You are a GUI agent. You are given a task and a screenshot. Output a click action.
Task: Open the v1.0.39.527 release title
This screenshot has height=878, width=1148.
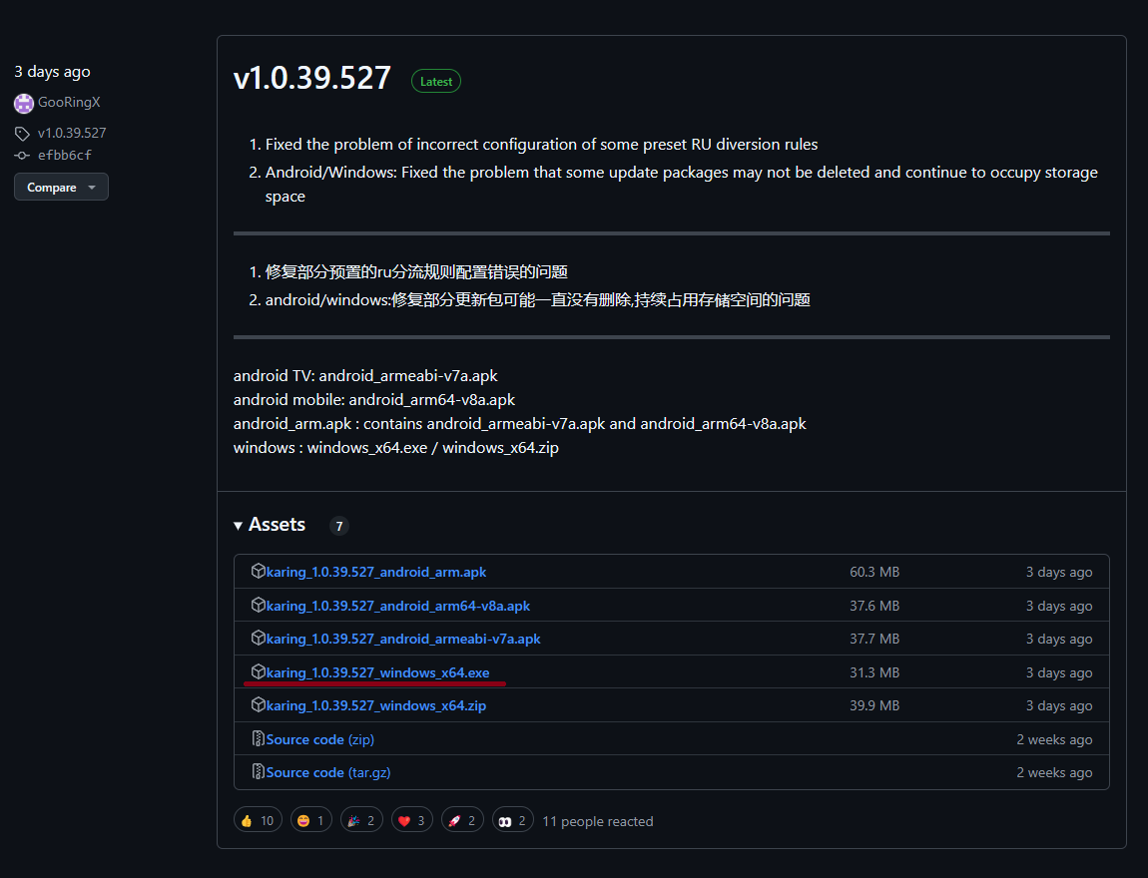[312, 79]
